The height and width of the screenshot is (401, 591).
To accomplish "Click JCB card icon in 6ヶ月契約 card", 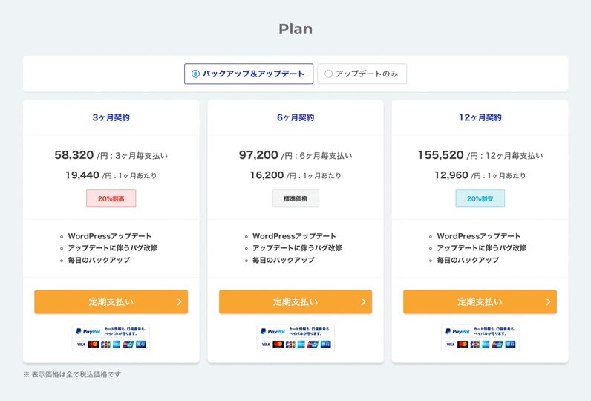I will (290, 344).
